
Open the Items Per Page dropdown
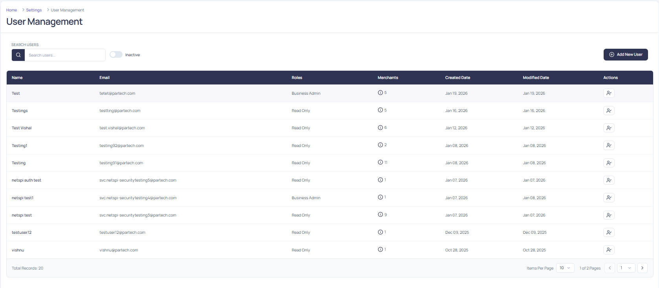coord(565,268)
